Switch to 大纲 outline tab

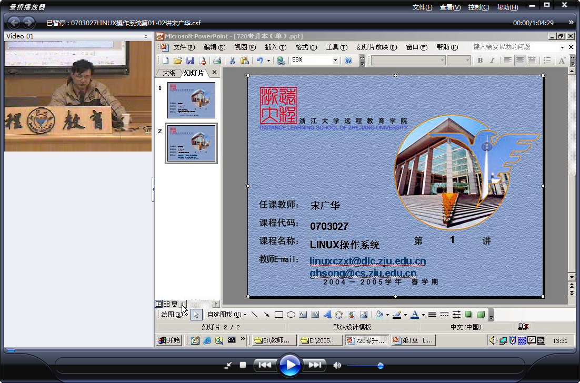pos(169,73)
